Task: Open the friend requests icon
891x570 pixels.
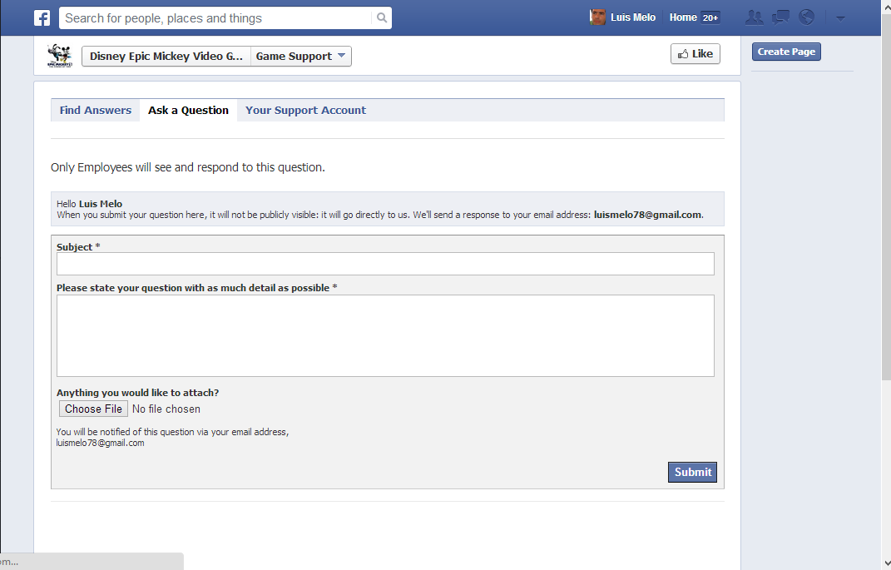Action: tap(755, 17)
